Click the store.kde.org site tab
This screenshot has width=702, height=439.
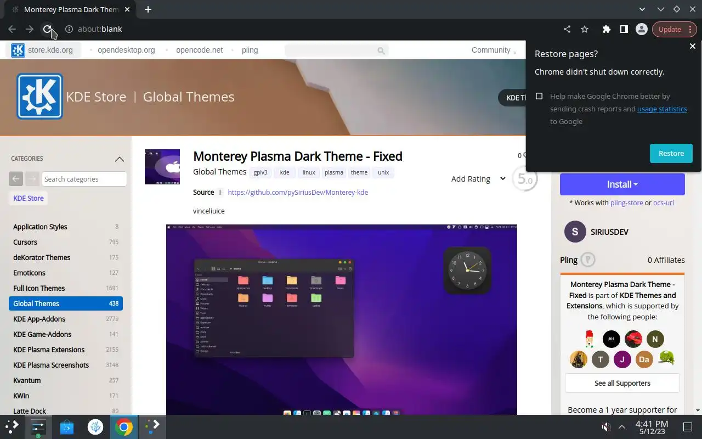point(43,50)
